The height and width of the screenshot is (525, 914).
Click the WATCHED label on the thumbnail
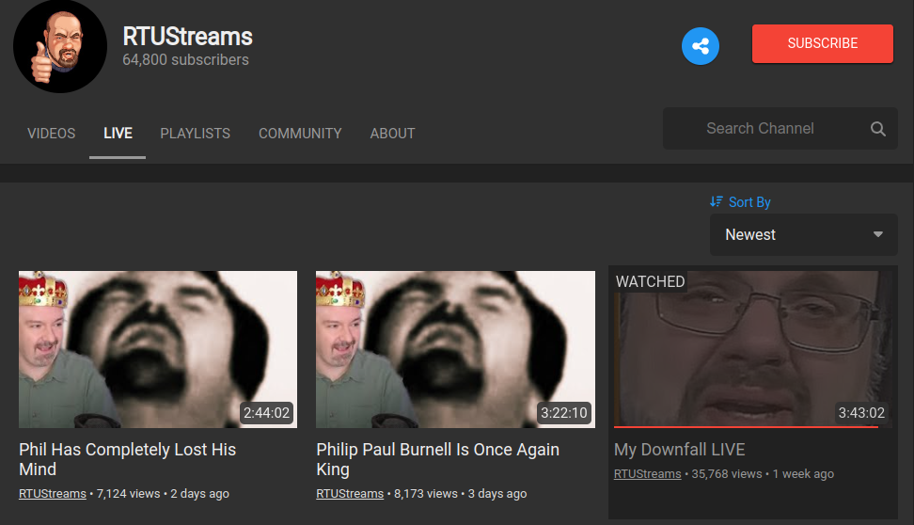click(650, 281)
